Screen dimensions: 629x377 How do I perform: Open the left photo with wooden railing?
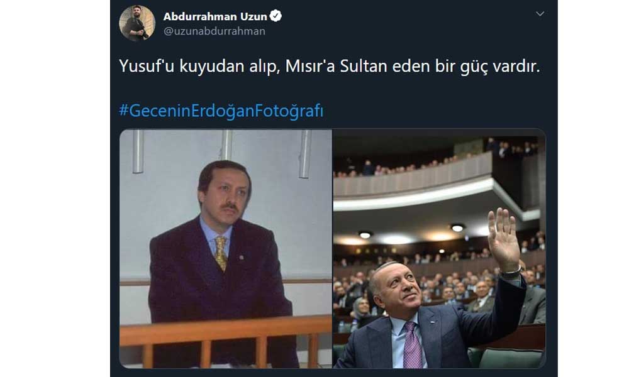point(226,248)
